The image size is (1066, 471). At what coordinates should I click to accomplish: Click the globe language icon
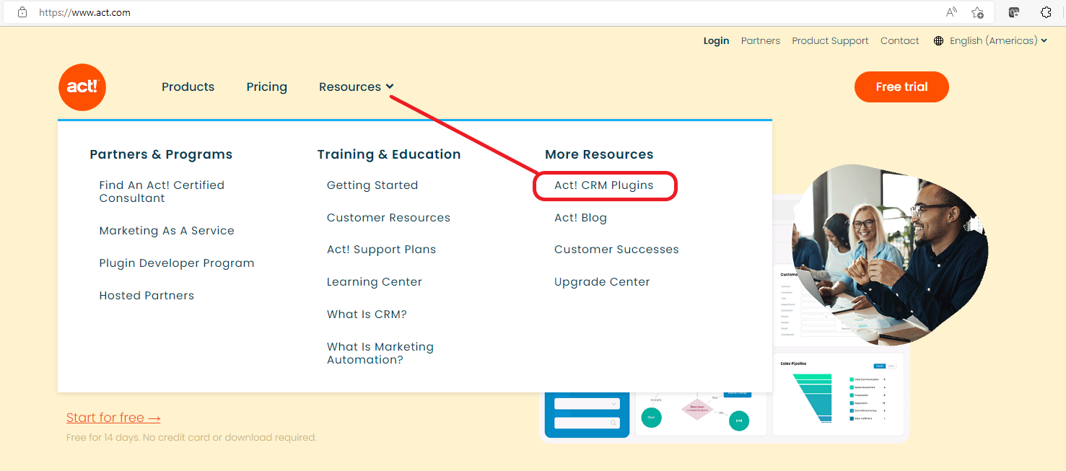938,41
